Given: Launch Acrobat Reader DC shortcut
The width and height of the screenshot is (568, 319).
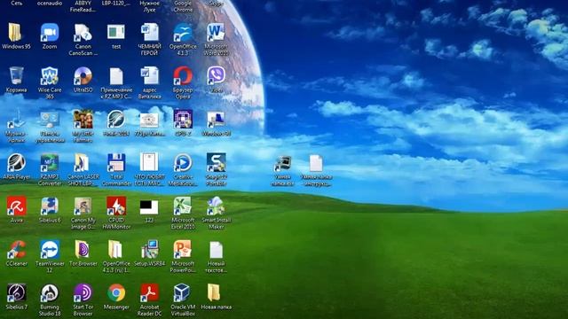Looking at the screenshot, I should (150, 293).
